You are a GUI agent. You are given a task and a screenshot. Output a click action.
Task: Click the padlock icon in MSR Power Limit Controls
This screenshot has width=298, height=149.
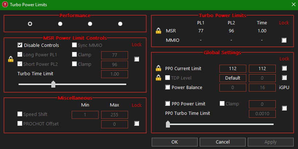click(11, 59)
